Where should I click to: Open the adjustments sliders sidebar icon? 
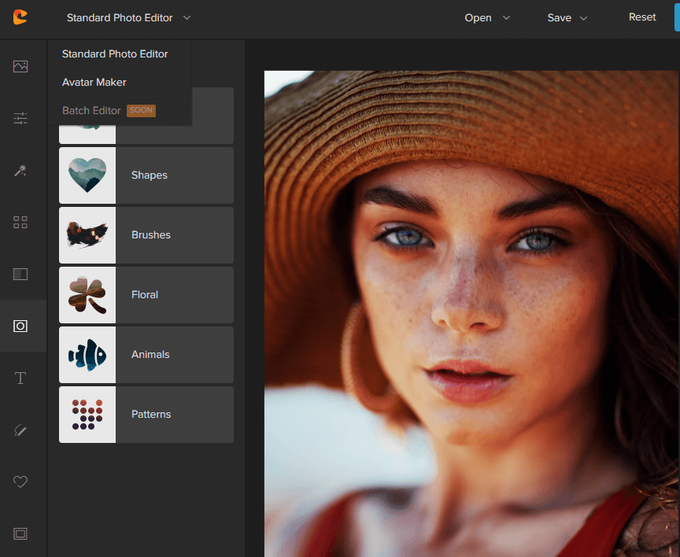20,119
